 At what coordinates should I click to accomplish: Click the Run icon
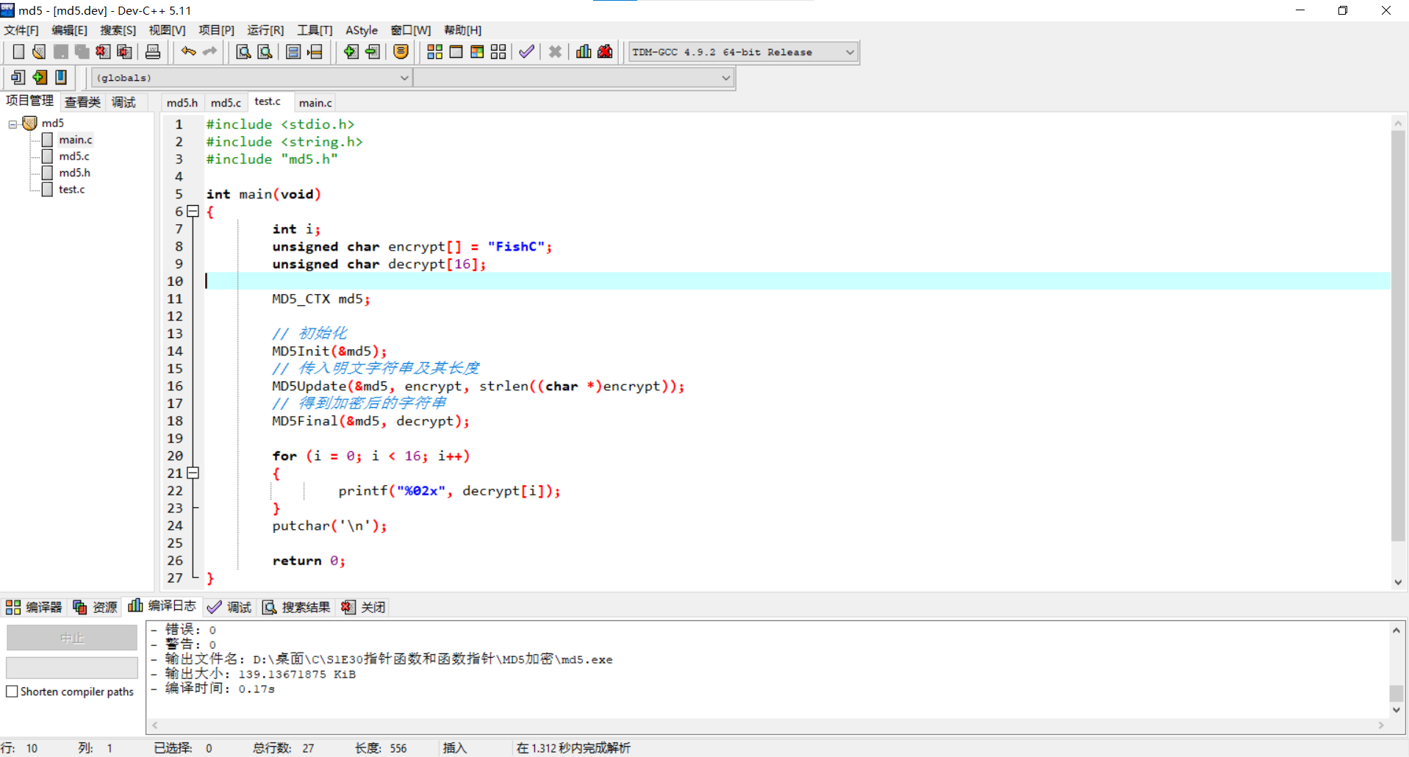coord(456,51)
